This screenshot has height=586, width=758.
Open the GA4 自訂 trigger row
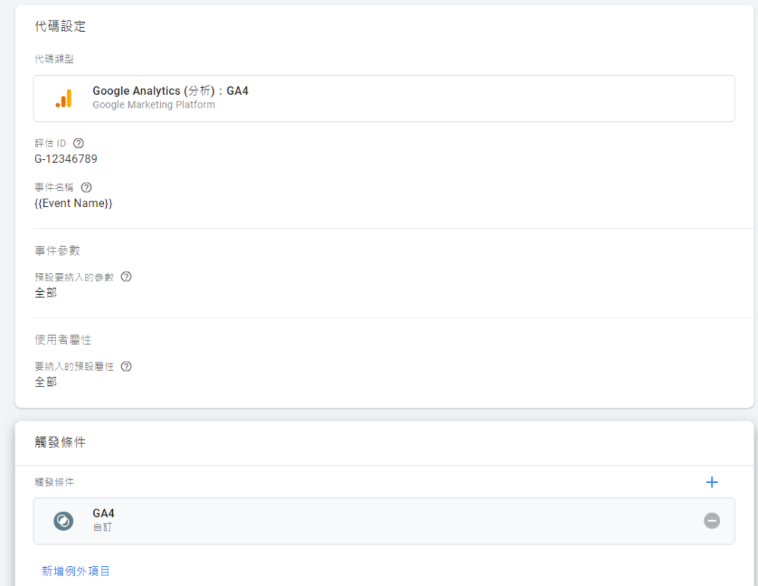click(x=384, y=521)
